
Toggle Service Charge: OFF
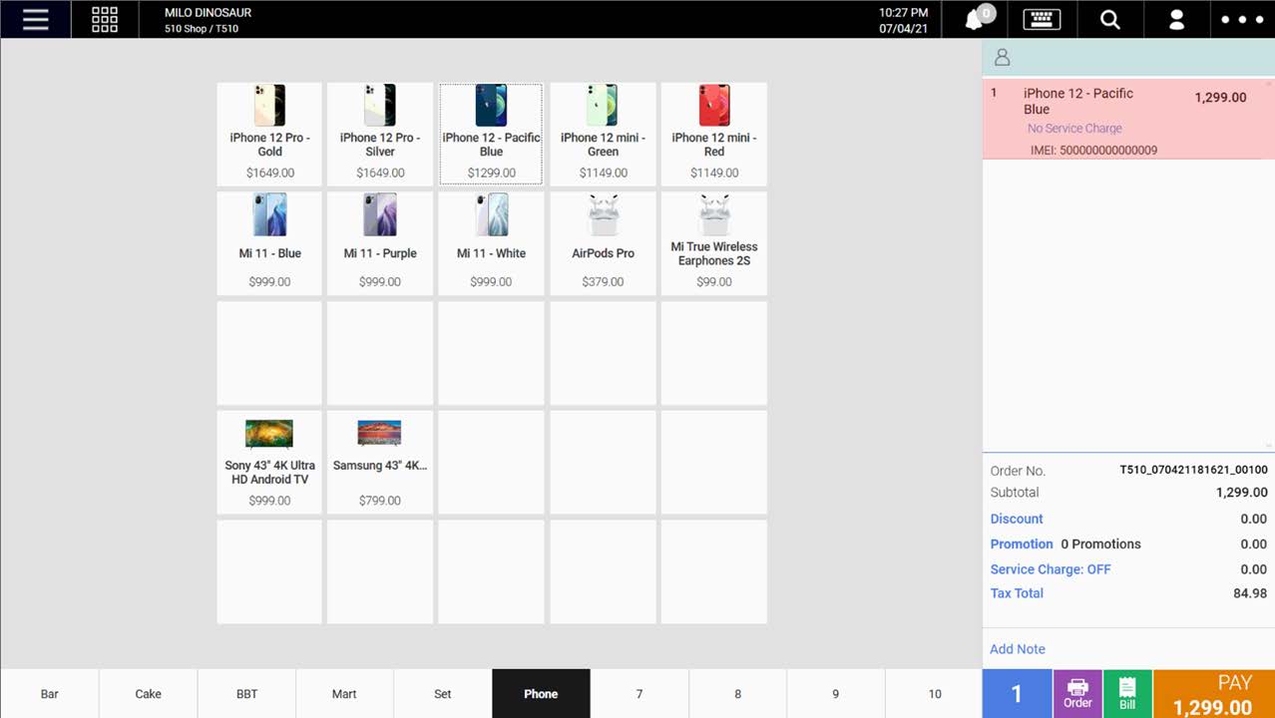[x=1051, y=568]
